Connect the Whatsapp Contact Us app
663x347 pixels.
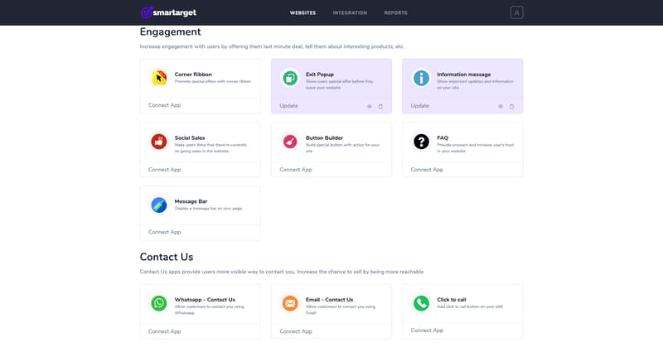click(164, 331)
